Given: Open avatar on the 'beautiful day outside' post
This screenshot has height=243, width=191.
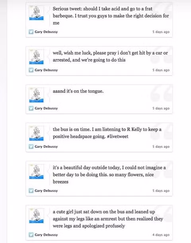Looking at the screenshot, I should pyautogui.click(x=37, y=172).
